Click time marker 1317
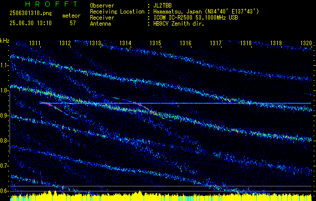 point(216,43)
